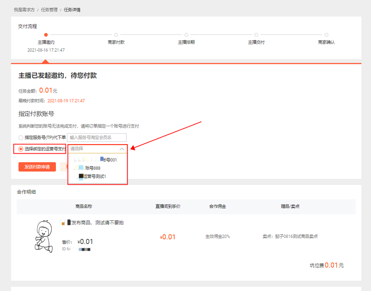
Task: Click the 任务详情 breadcrumb item
Action: point(72,10)
